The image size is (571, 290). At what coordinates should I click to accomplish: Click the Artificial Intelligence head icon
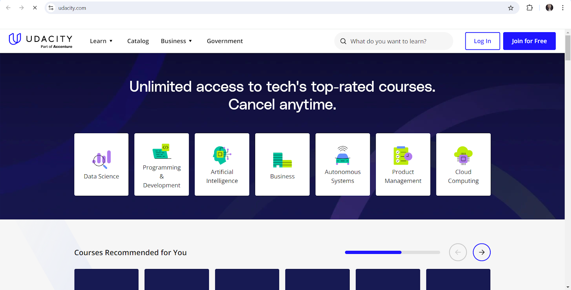point(222,155)
